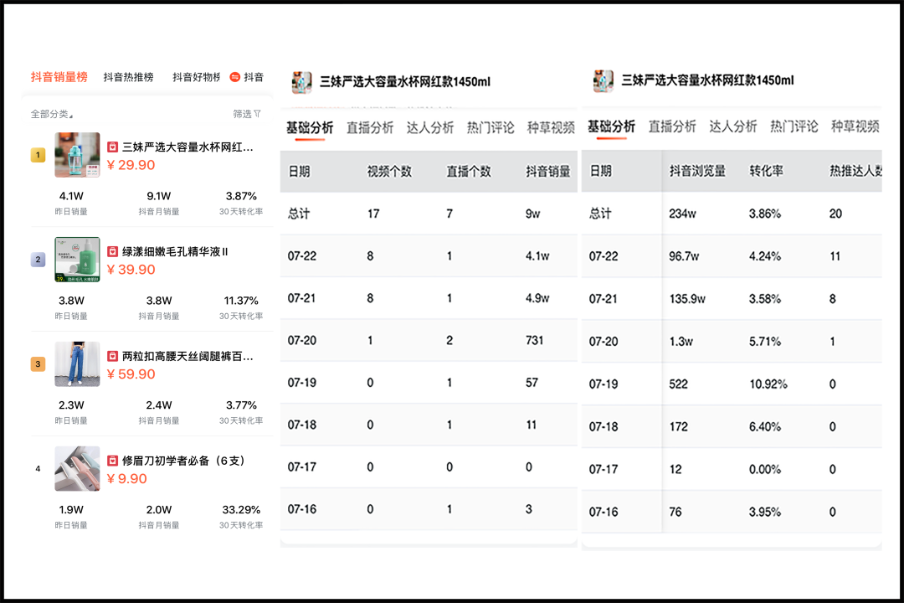Select 种草视频 tab in middle panel
The width and height of the screenshot is (904, 603).
click(x=551, y=127)
